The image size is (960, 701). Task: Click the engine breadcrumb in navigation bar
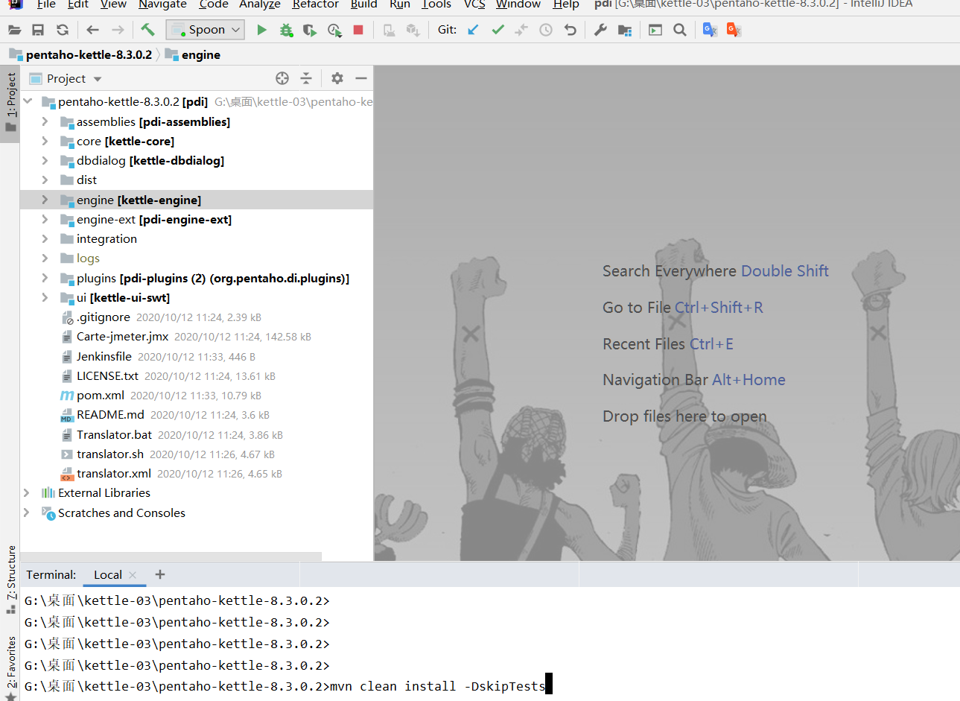[x=193, y=54]
